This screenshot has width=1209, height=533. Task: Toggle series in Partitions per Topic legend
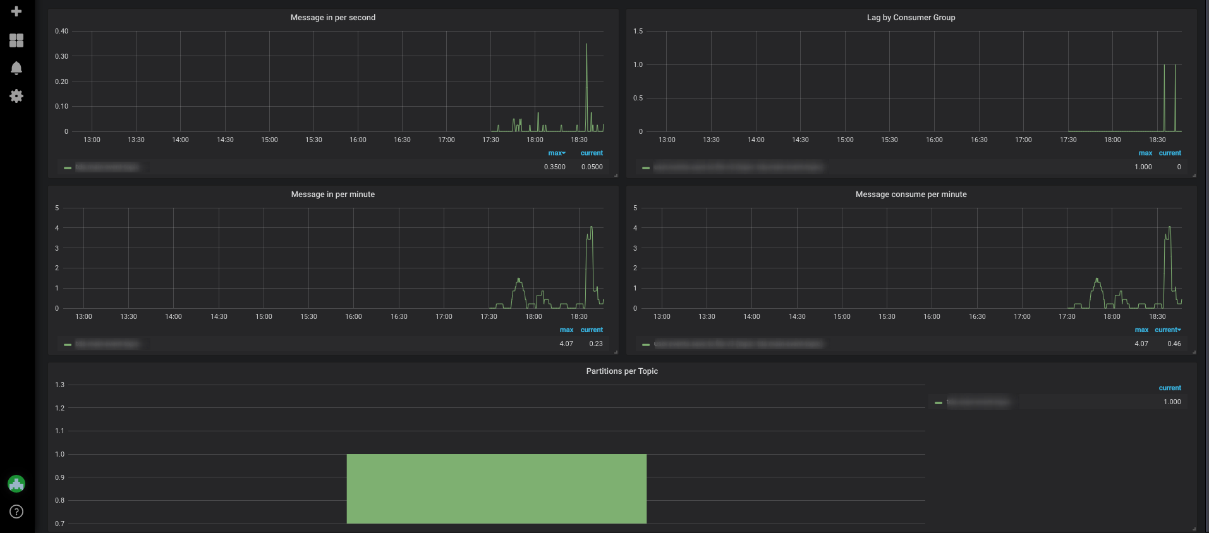978,402
